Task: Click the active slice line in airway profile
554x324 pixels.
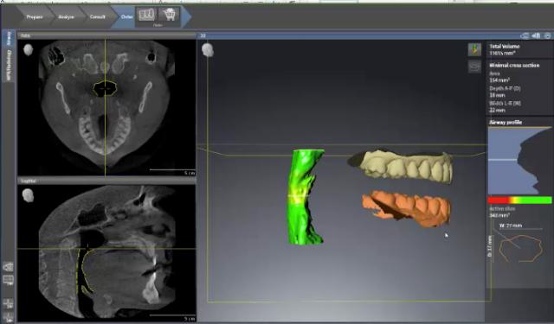Action: click(503, 160)
